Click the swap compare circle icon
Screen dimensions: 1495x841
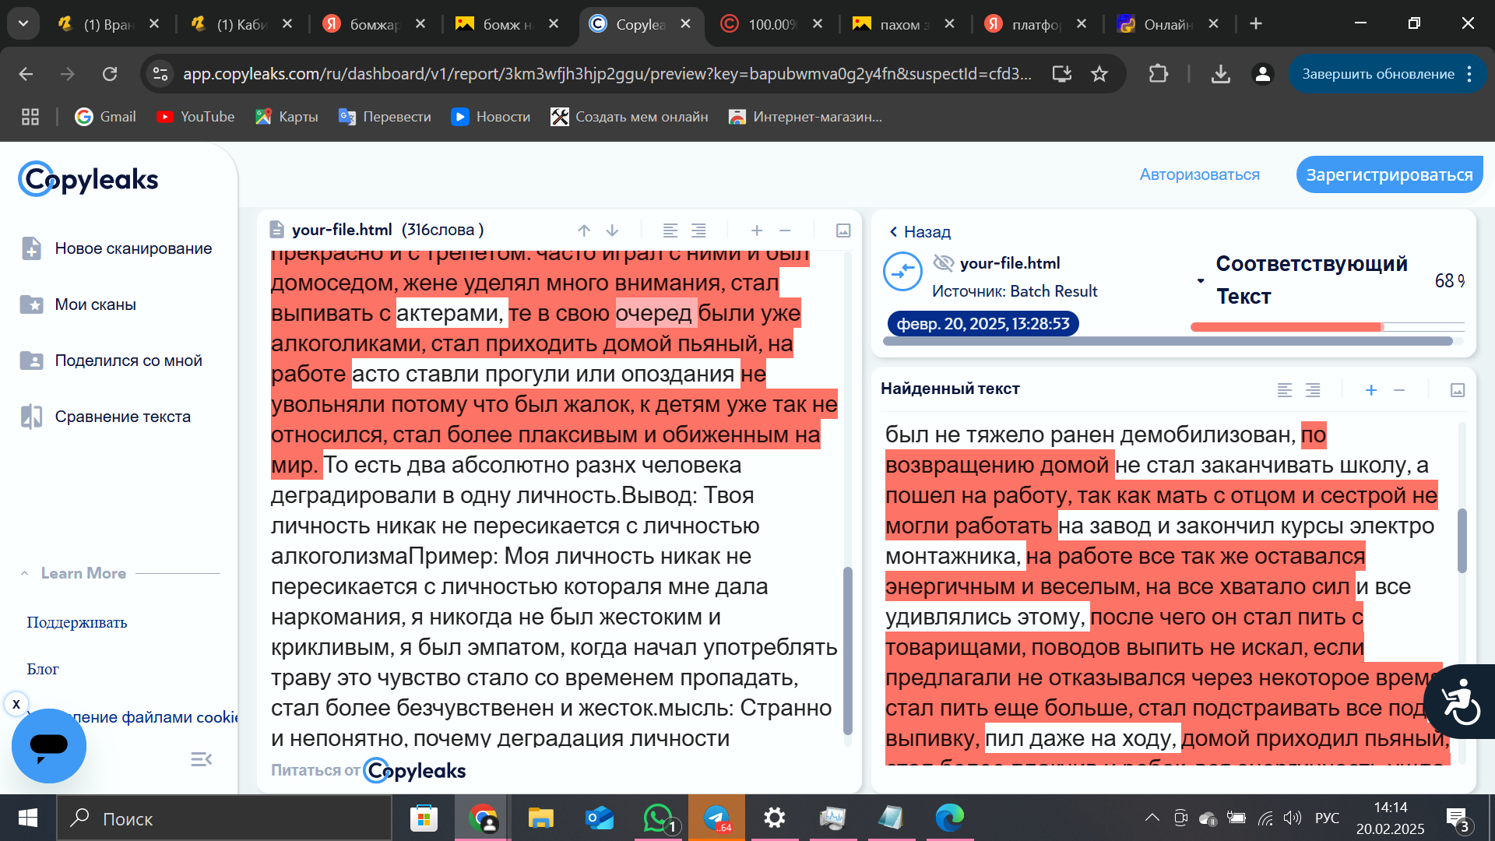(x=902, y=272)
